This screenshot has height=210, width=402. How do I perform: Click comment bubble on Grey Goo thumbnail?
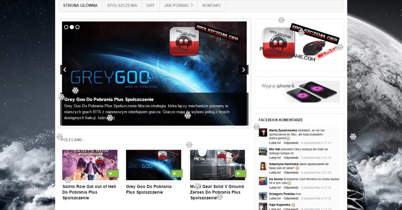coord(177,173)
